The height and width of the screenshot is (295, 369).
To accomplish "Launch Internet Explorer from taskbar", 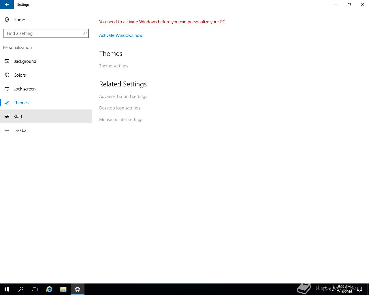I will tap(49, 289).
